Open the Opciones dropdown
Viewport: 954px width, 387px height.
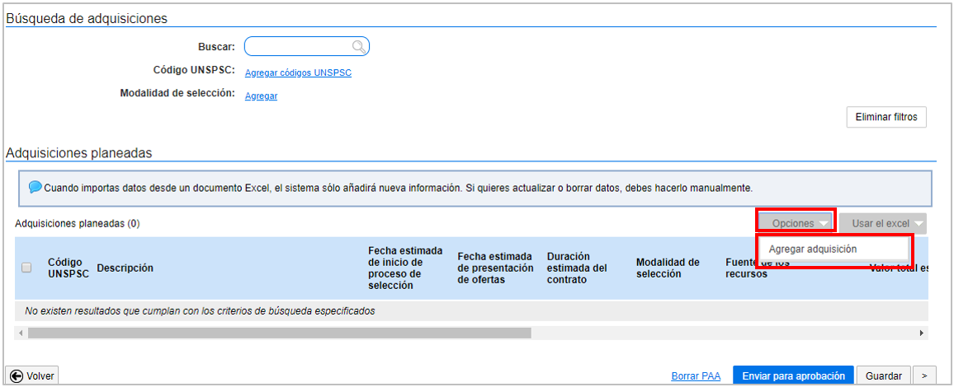click(x=796, y=223)
